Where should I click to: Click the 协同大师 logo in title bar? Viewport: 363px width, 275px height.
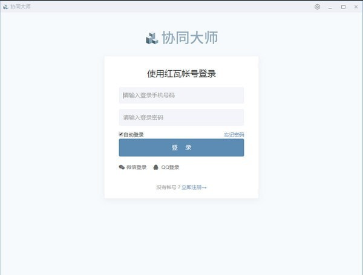click(5, 7)
